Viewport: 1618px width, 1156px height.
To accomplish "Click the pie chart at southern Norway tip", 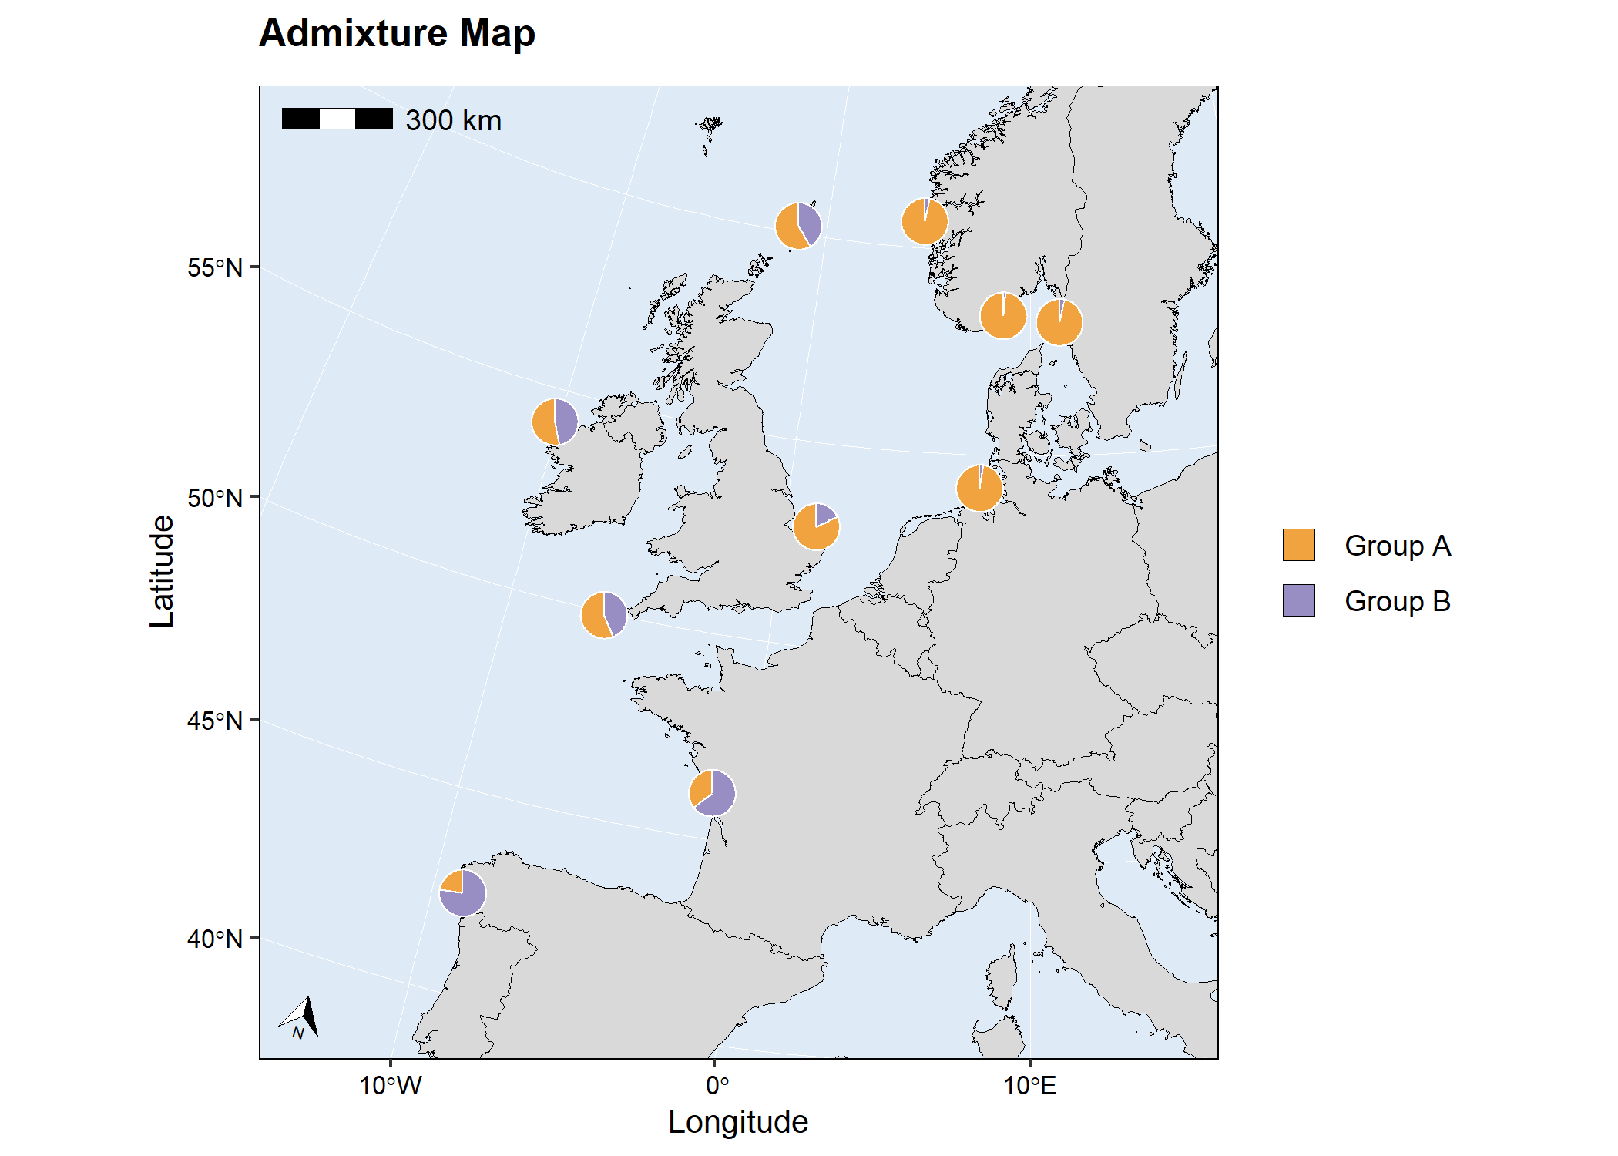I will [x=1003, y=315].
